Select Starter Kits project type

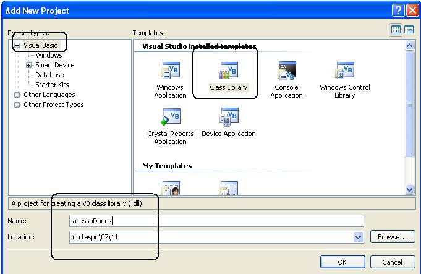click(x=52, y=85)
